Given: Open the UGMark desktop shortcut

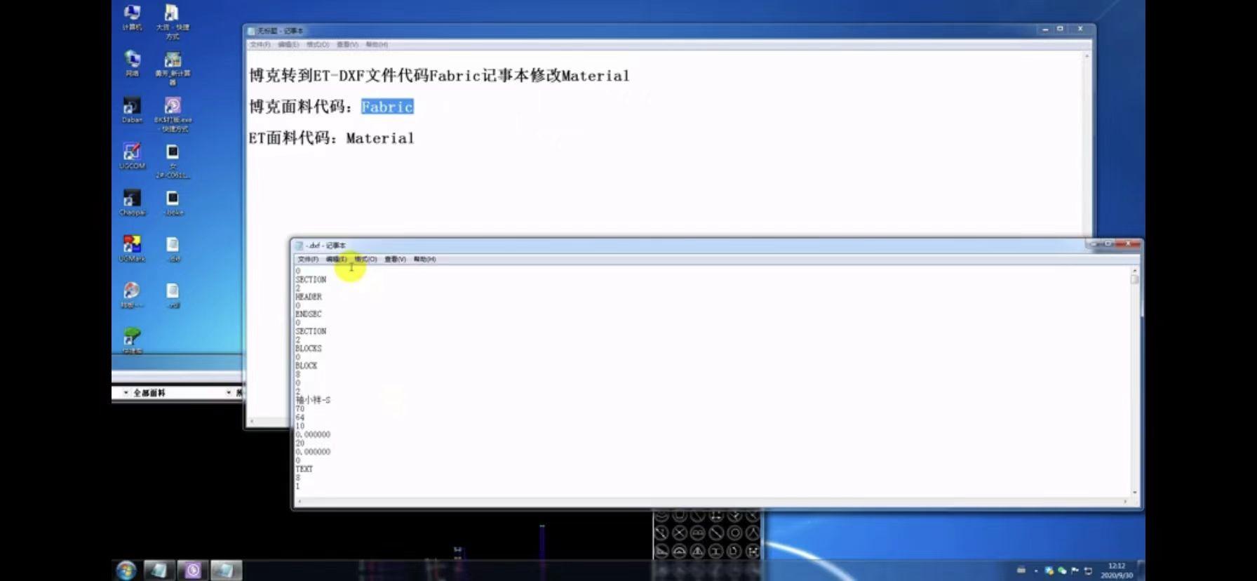Looking at the screenshot, I should click(131, 248).
